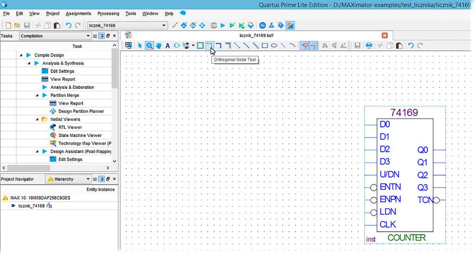475x257 pixels.
Task: Open Design Partition Planner task
Action: [81, 111]
